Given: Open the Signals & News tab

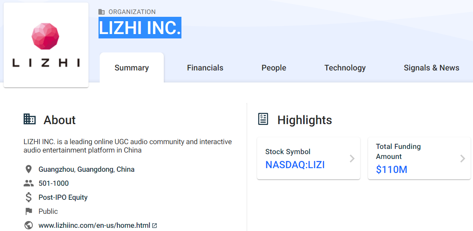Looking at the screenshot, I should click(431, 68).
